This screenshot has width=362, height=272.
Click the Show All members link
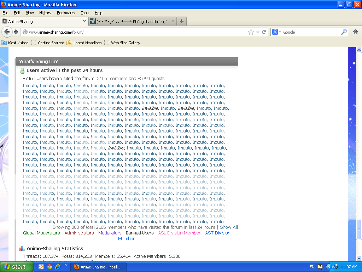[229, 227]
